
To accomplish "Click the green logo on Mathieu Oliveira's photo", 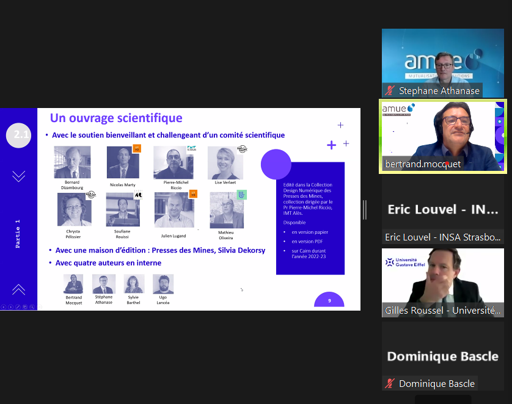I will tap(241, 195).
